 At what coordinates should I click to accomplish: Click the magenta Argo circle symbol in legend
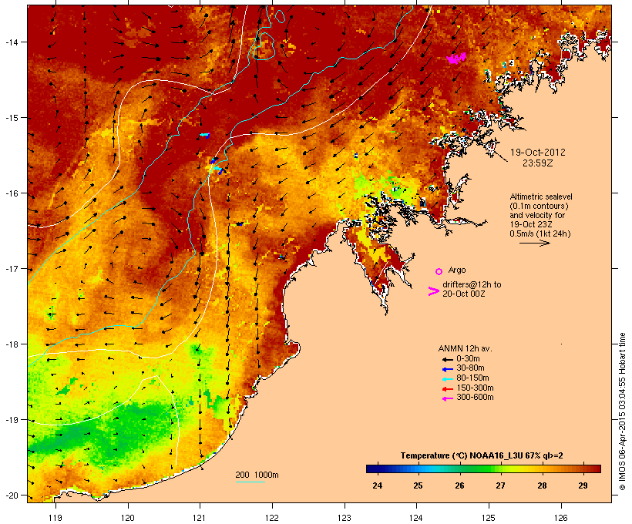point(439,271)
